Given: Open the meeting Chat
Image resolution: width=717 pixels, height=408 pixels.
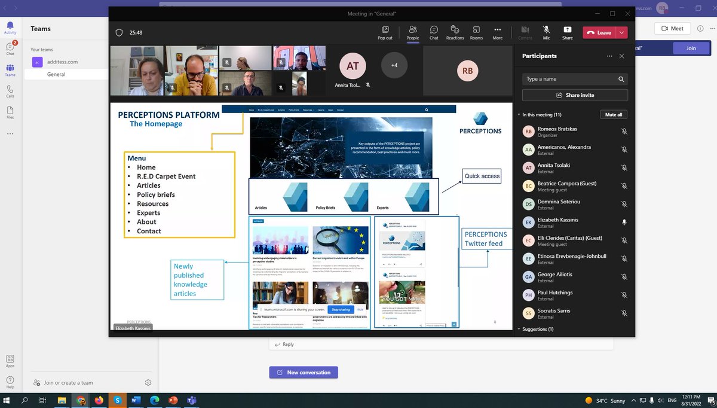Looking at the screenshot, I should (434, 32).
